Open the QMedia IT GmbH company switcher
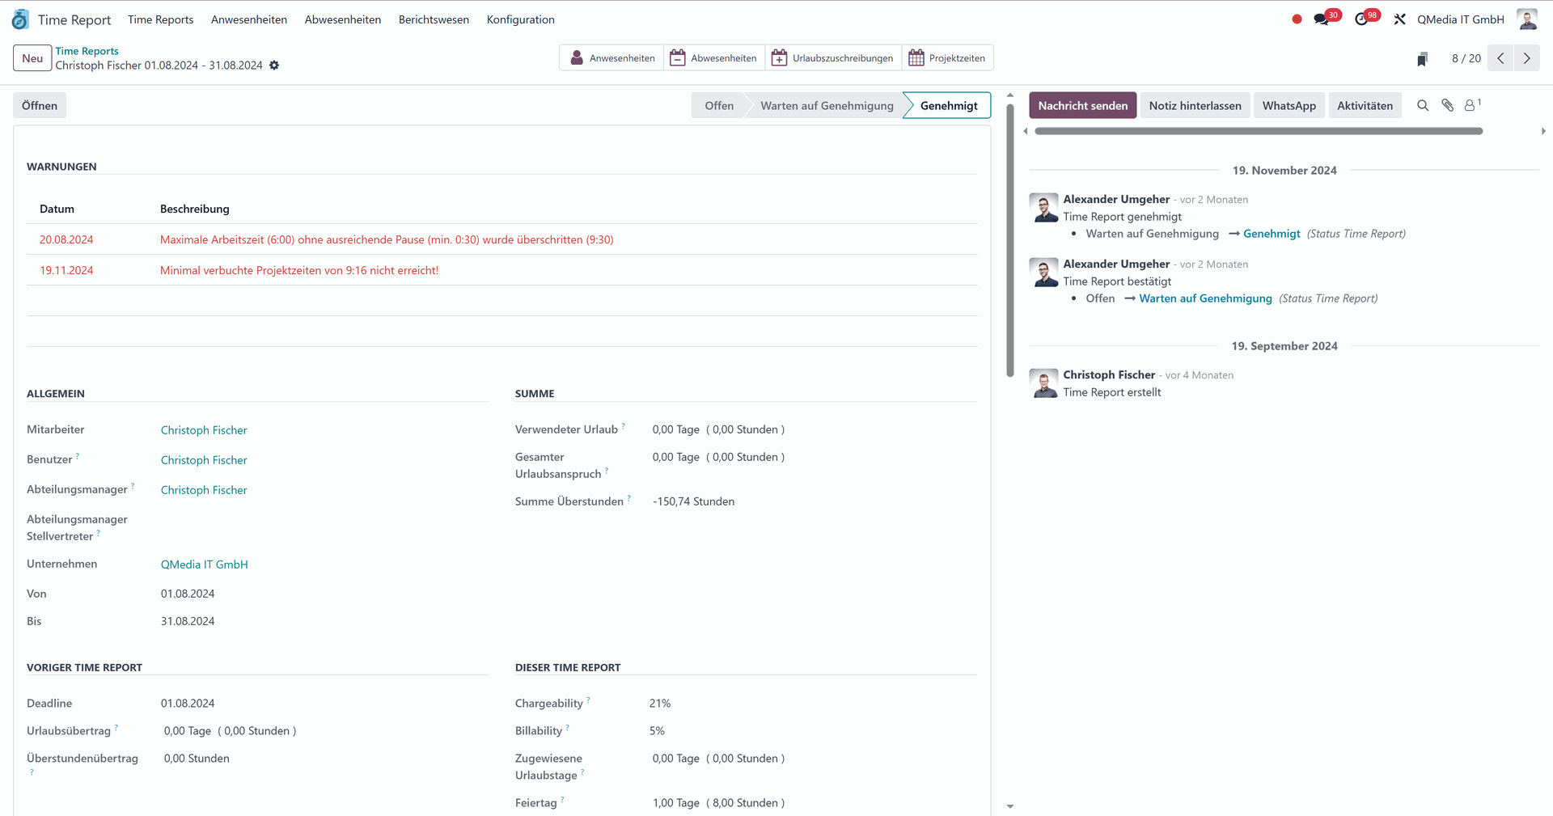1553x816 pixels. [x=1460, y=19]
